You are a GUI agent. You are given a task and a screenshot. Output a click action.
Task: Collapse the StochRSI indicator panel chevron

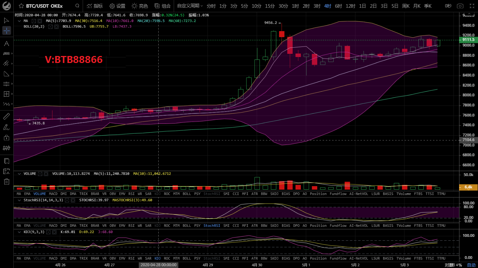[19, 200]
